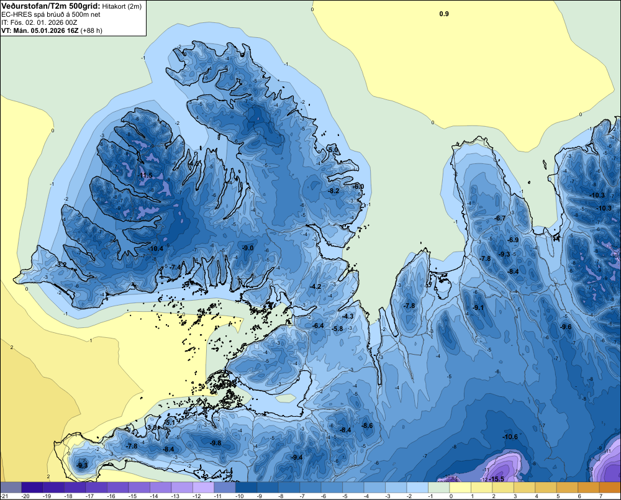This screenshot has width=621, height=500.
Task: Click the title text 'Veðurstofan/T2m 500grid'
Action: 51,6
